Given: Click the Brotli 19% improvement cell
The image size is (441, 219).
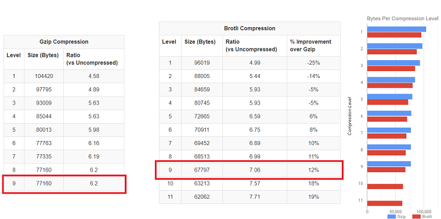Looking at the screenshot, I should click(x=313, y=197).
